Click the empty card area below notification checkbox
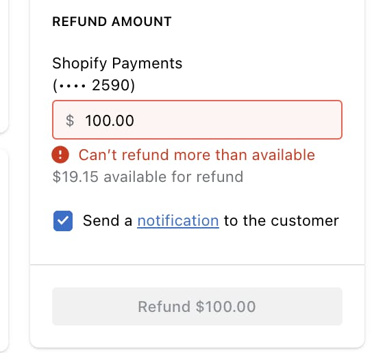The width and height of the screenshot is (385, 353). click(x=197, y=248)
